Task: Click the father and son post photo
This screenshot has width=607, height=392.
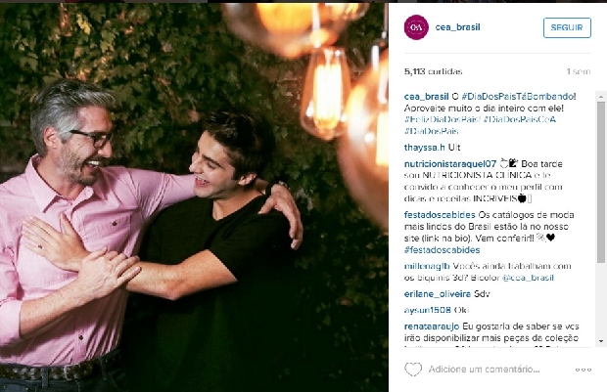Action: pyautogui.click(x=194, y=197)
